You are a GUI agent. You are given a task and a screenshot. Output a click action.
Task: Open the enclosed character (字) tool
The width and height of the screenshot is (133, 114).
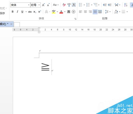tap(73, 12)
